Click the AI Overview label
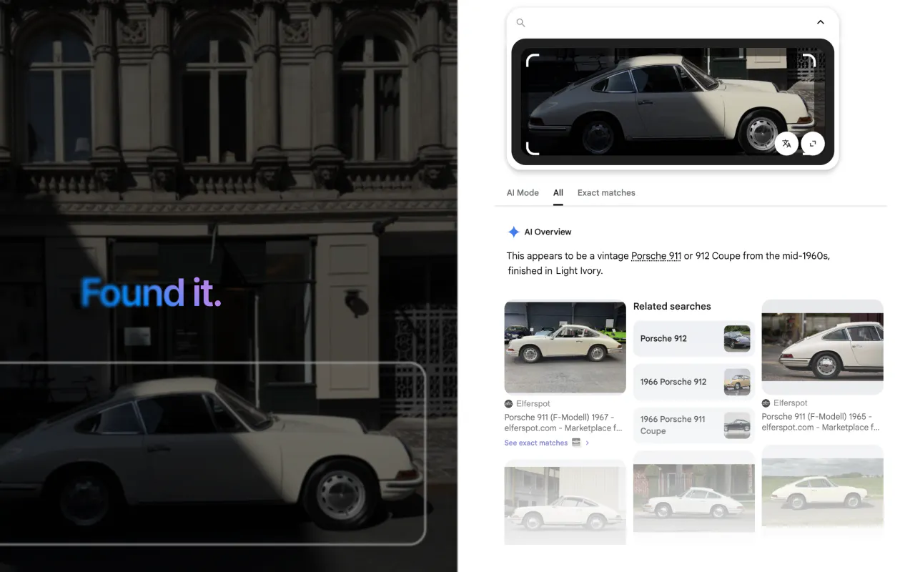This screenshot has height=572, width=915. tap(548, 232)
